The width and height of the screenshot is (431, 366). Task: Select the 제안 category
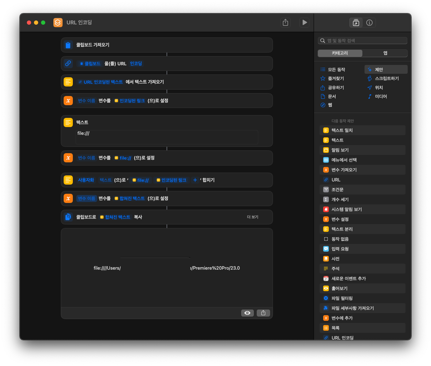point(386,70)
